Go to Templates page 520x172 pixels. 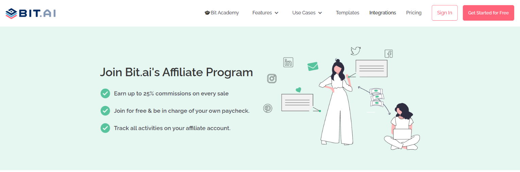[x=348, y=13]
